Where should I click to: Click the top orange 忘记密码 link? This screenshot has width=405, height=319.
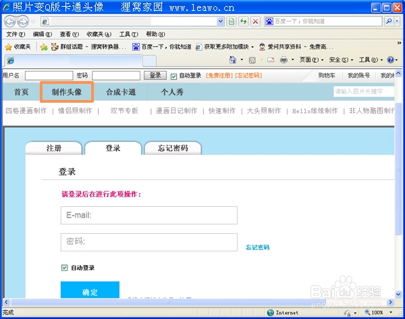pos(248,75)
